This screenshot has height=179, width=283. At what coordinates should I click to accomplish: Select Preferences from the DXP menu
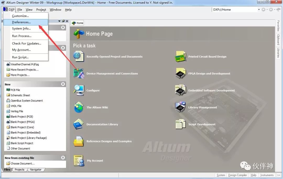click(26, 22)
